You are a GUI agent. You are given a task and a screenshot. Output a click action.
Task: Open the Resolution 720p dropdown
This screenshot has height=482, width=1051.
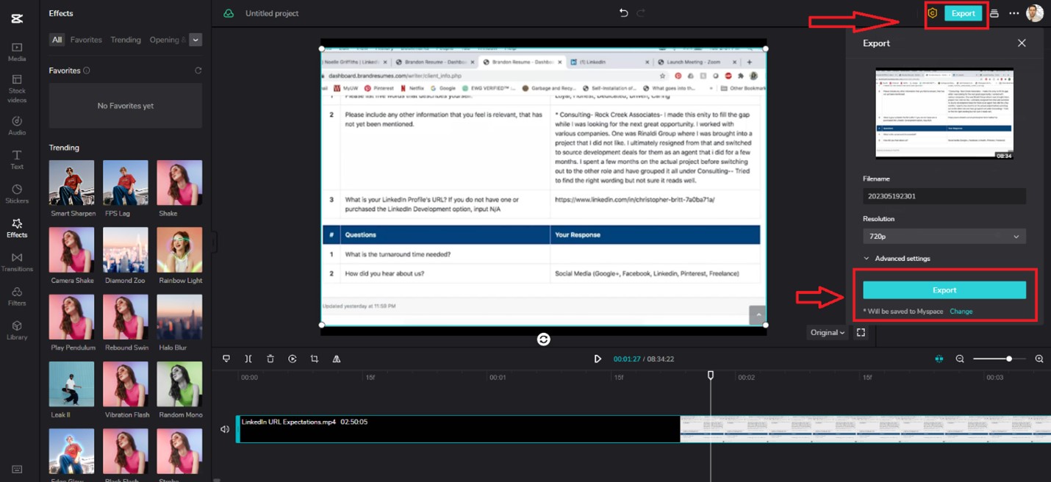[x=944, y=236]
